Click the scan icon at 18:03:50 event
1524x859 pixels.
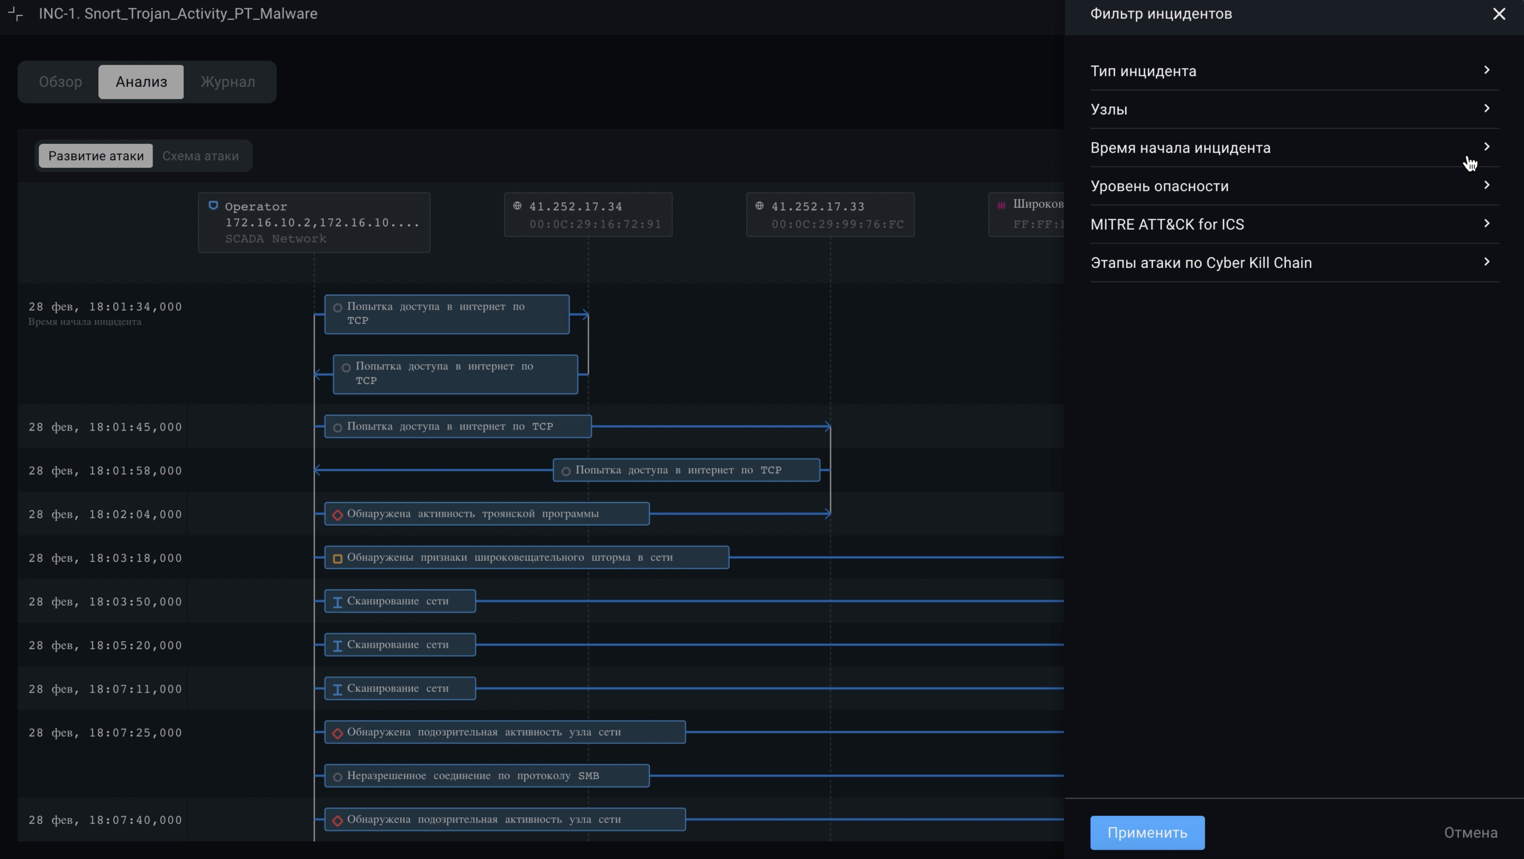337,602
